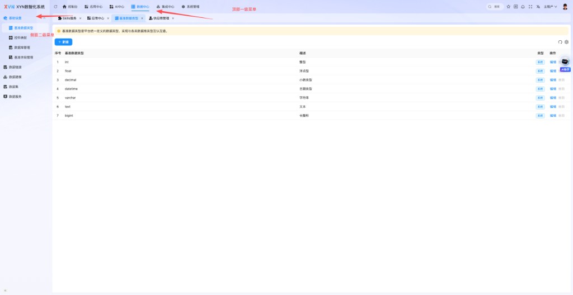Image resolution: width=573 pixels, height=295 pixels.
Task: Open notifications via the bell icon
Action: [523, 7]
